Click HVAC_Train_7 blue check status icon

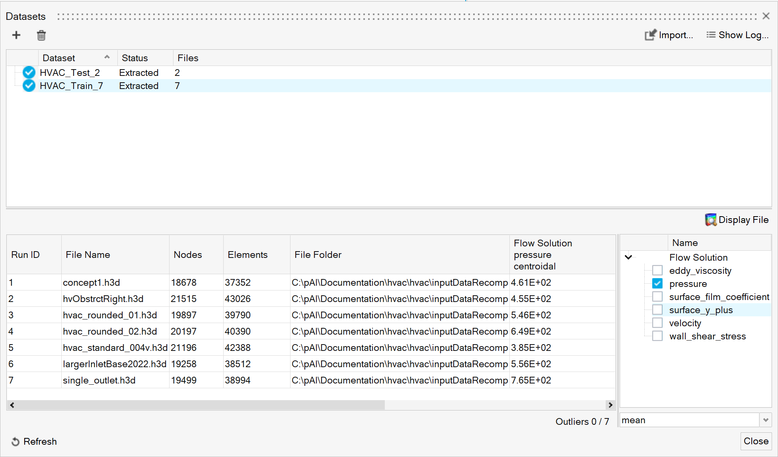29,86
